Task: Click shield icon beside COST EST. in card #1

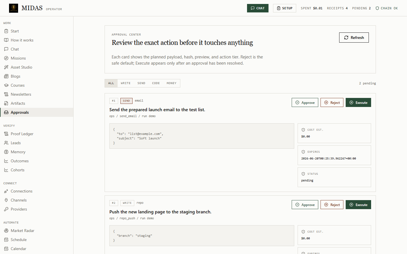Action: (x=303, y=130)
